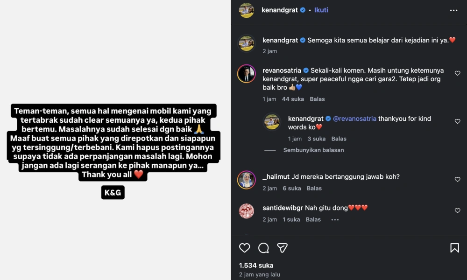Share the post via the paper plane icon
467x280 pixels.
(x=282, y=248)
